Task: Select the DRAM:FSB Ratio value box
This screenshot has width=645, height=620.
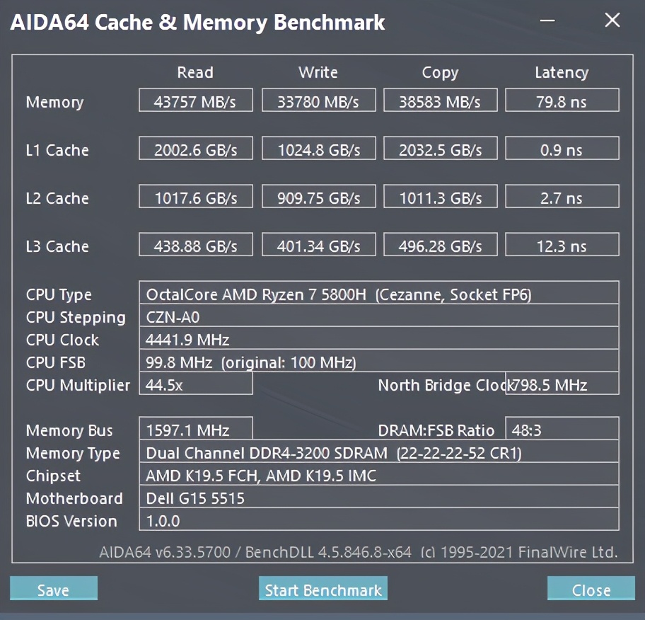Action: coord(562,430)
